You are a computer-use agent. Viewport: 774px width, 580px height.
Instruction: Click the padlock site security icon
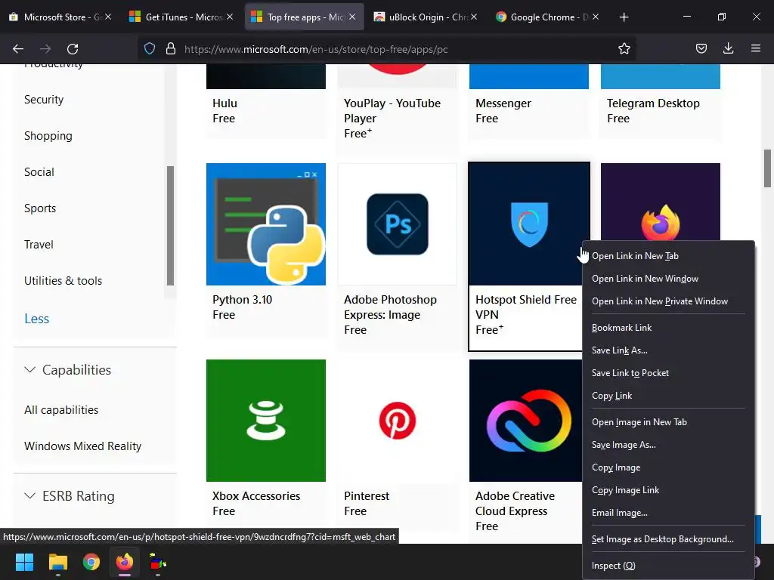(171, 49)
